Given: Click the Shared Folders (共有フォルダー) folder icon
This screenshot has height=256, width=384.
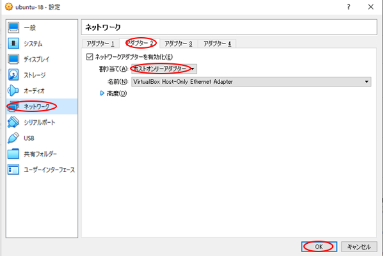Looking at the screenshot, I should [x=13, y=154].
